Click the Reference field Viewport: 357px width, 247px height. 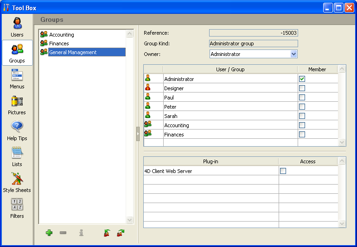pos(253,33)
